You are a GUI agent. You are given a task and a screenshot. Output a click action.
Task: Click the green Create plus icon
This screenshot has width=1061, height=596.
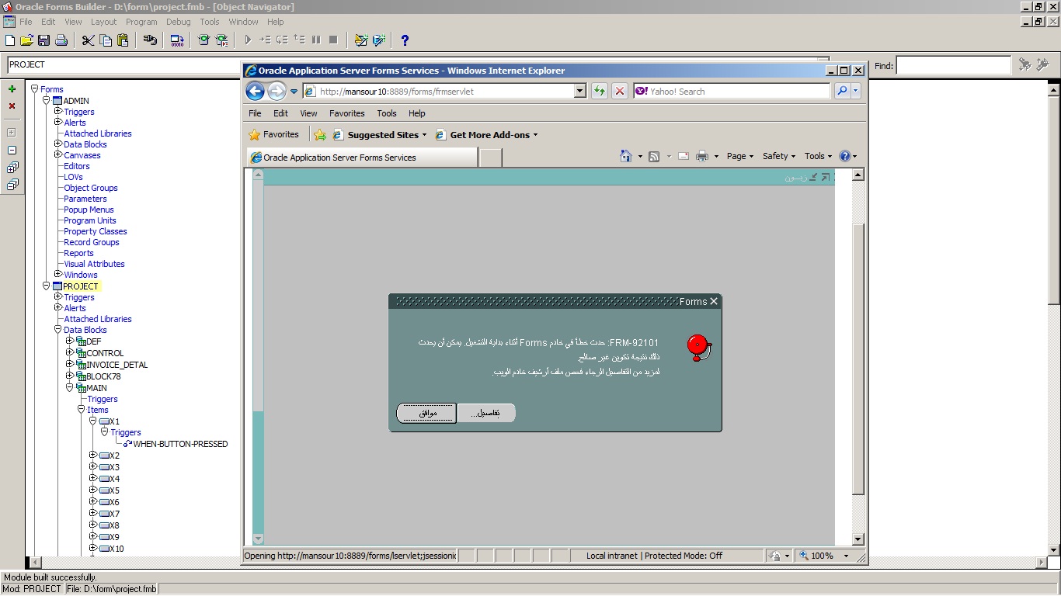point(12,89)
